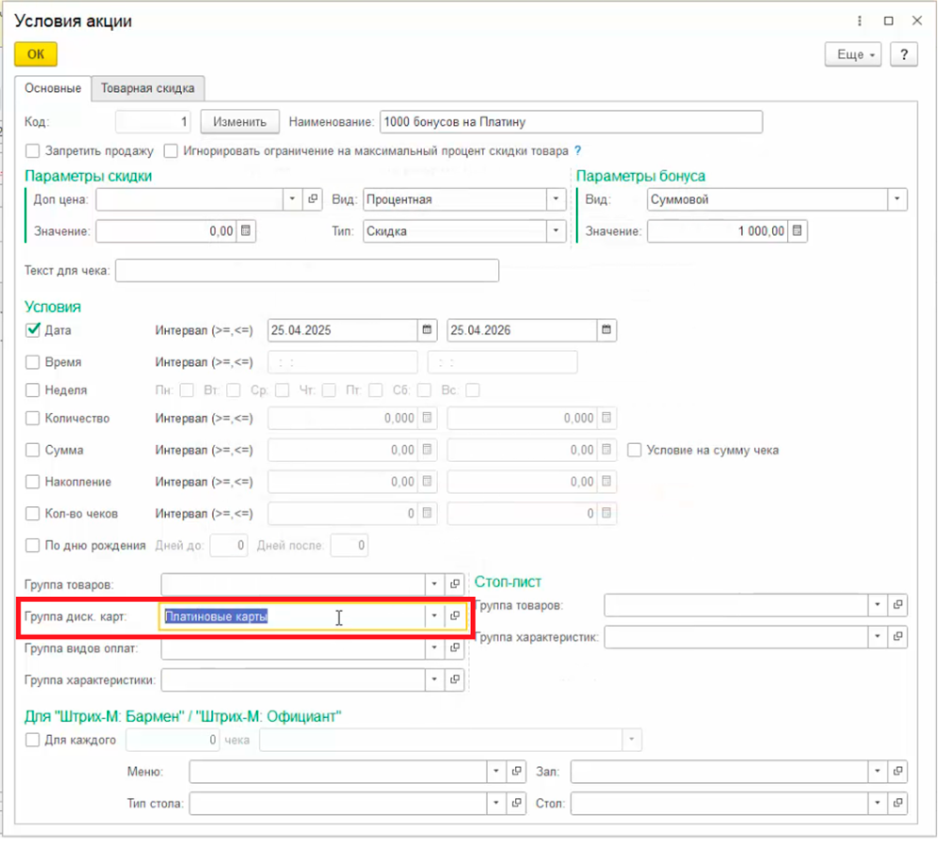
Task: Expand bonus 'Вид' dropdown showing Суммовой
Action: pyautogui.click(x=898, y=199)
